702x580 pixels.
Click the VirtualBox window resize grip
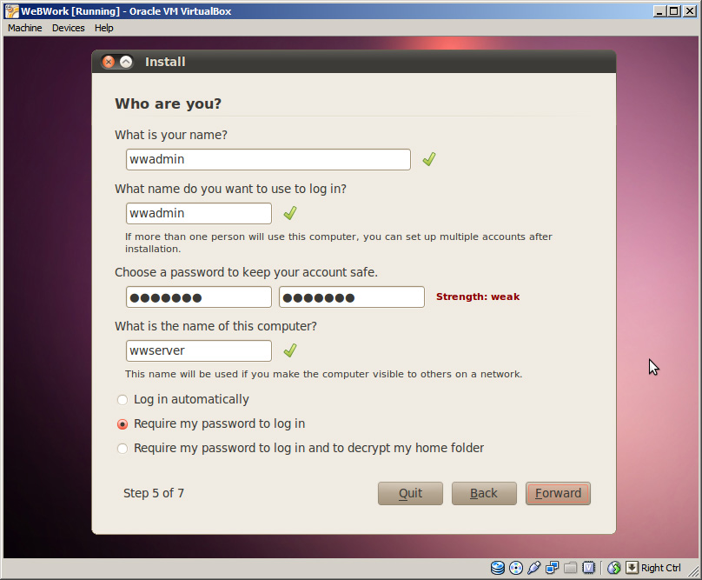point(693,571)
